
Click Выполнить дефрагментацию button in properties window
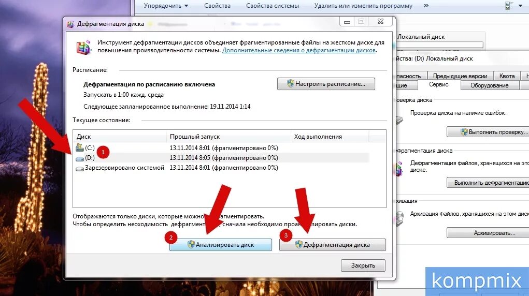point(488,182)
